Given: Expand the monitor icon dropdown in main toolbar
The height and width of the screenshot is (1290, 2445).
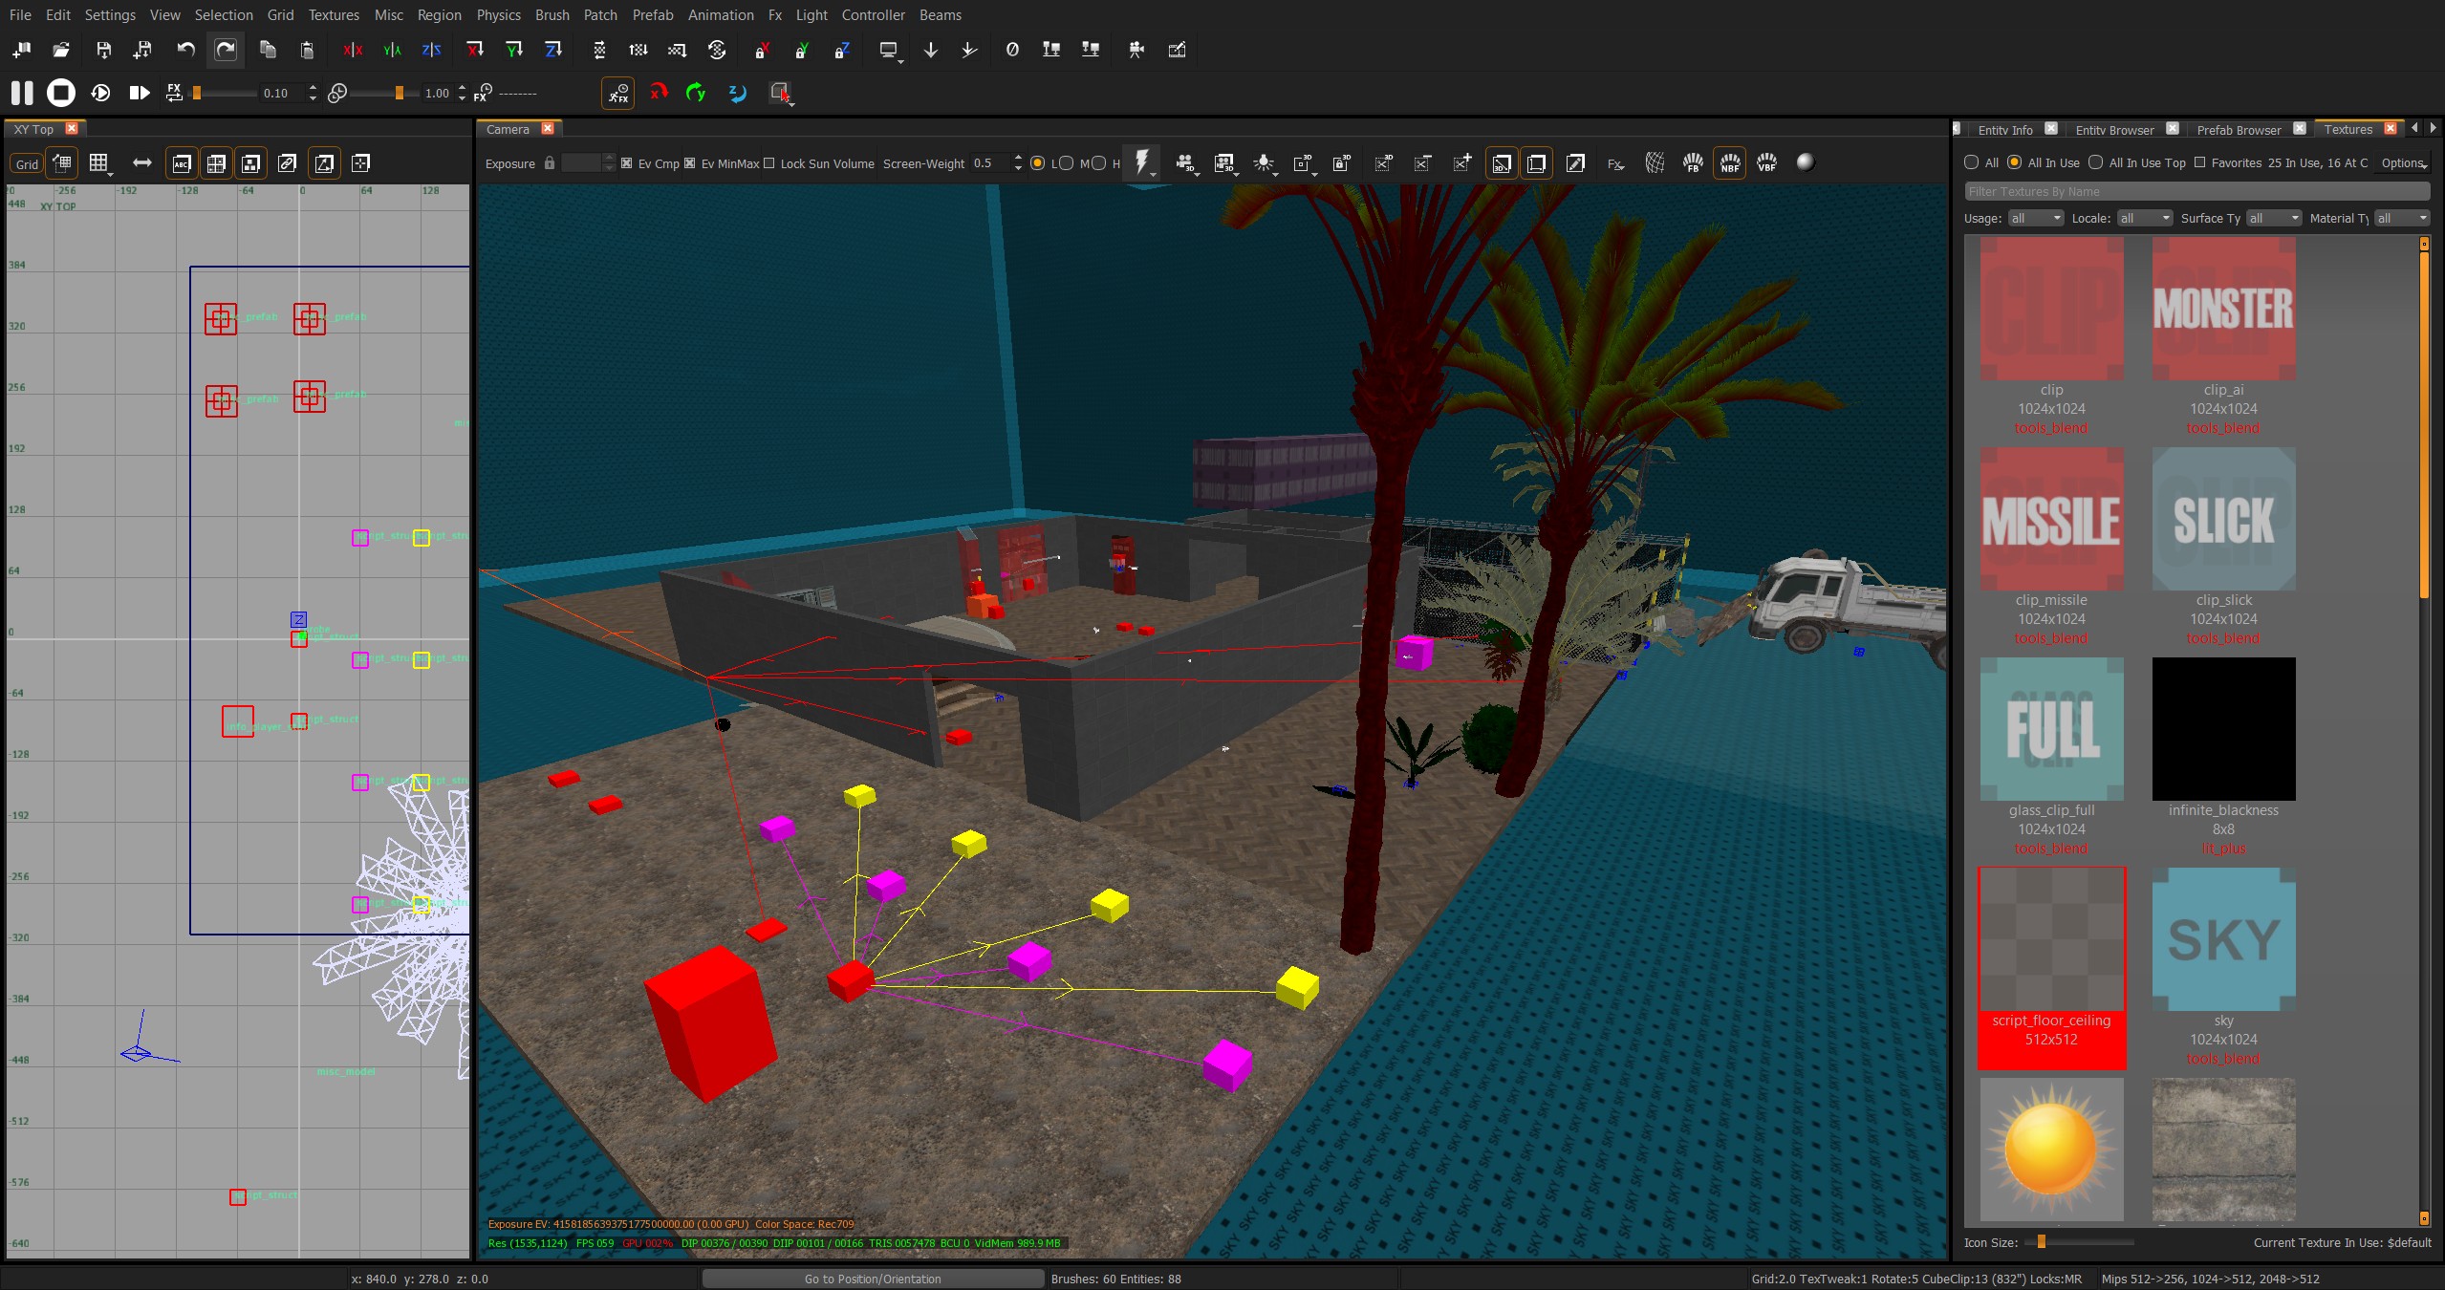Looking at the screenshot, I should pos(900,61).
